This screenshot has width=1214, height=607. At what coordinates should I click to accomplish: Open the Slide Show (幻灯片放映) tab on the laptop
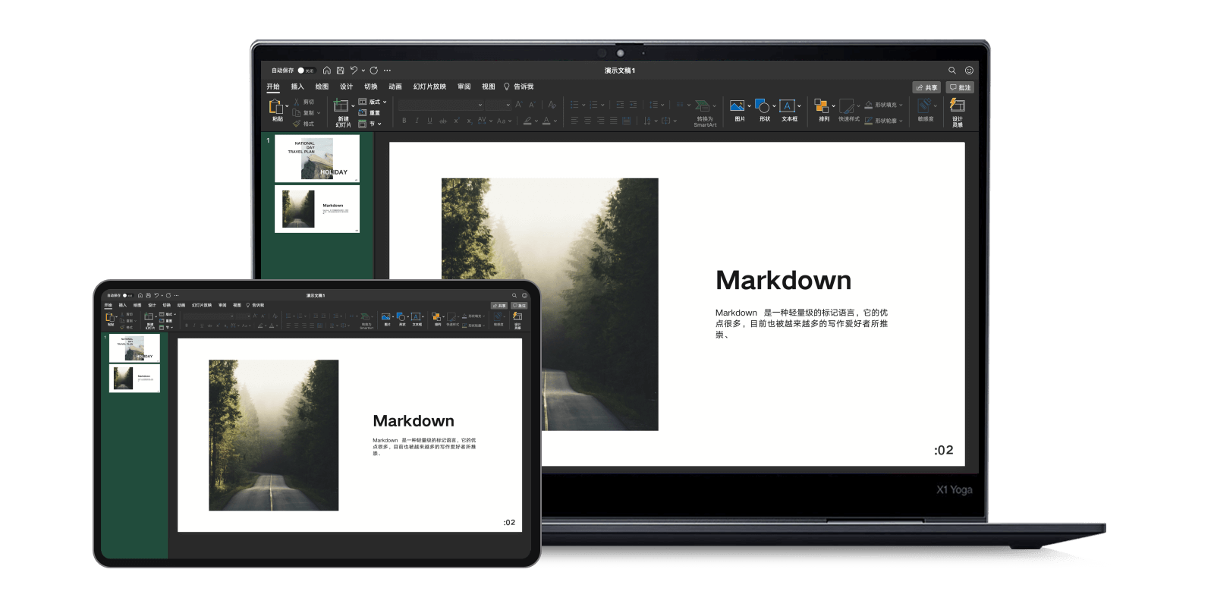[x=429, y=86]
